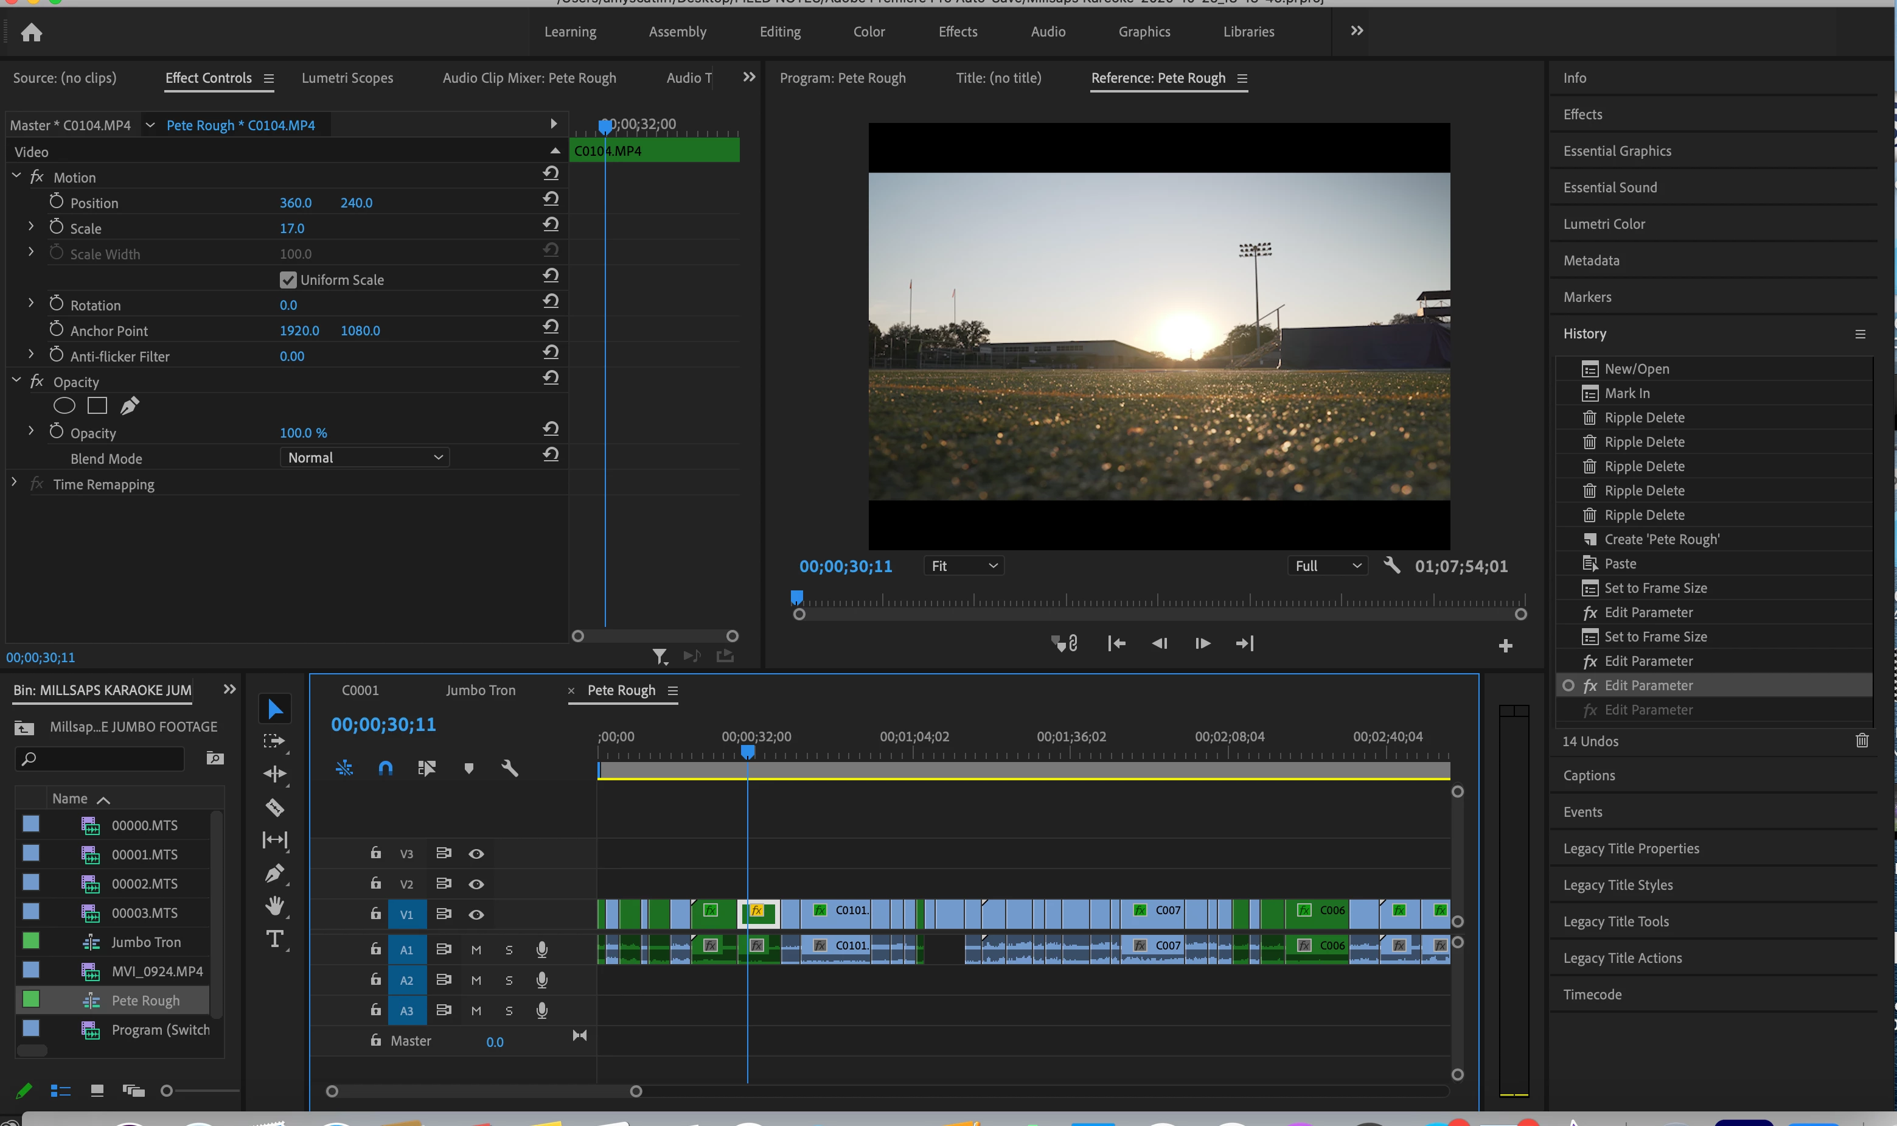Image resolution: width=1897 pixels, height=1126 pixels.
Task: Select 'Set to Frame Size' history entry
Action: (1655, 588)
